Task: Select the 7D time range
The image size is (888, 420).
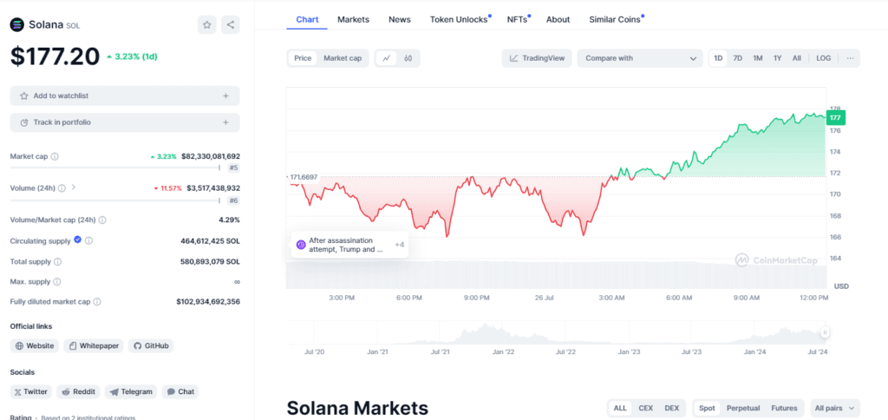Action: (x=737, y=58)
